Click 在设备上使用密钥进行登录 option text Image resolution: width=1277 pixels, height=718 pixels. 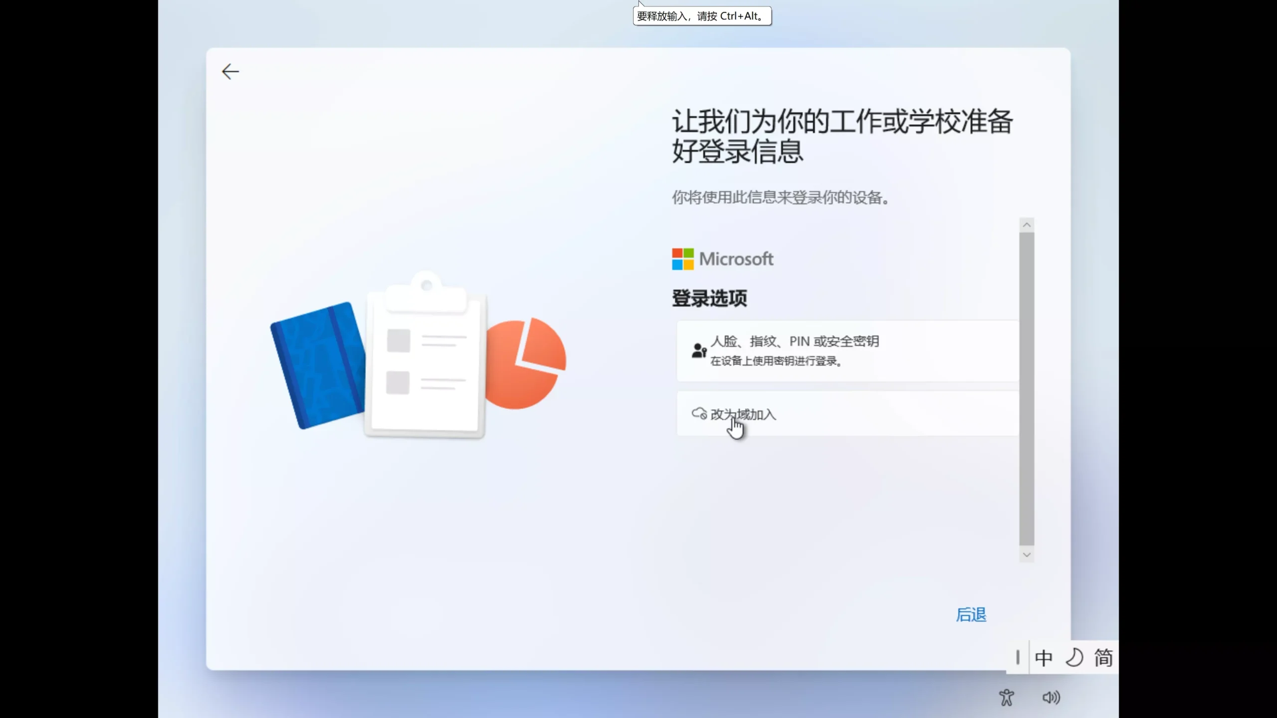[x=777, y=360]
